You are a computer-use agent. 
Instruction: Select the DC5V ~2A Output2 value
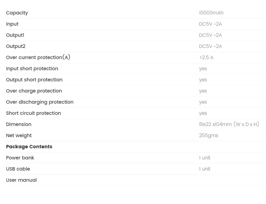(x=210, y=46)
